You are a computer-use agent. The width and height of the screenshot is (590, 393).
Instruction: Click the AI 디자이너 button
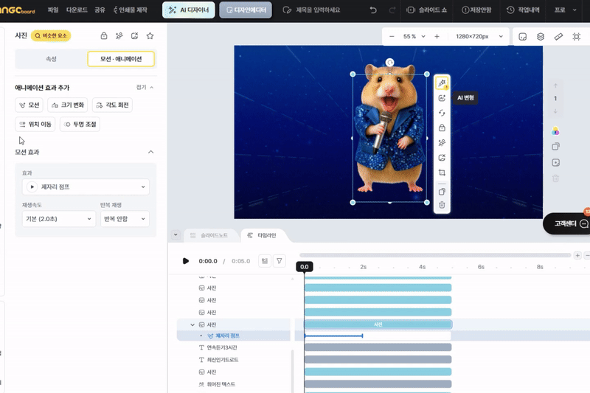[x=189, y=10]
